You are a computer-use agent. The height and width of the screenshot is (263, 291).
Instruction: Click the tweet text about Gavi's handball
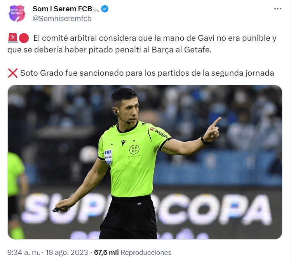pyautogui.click(x=142, y=44)
